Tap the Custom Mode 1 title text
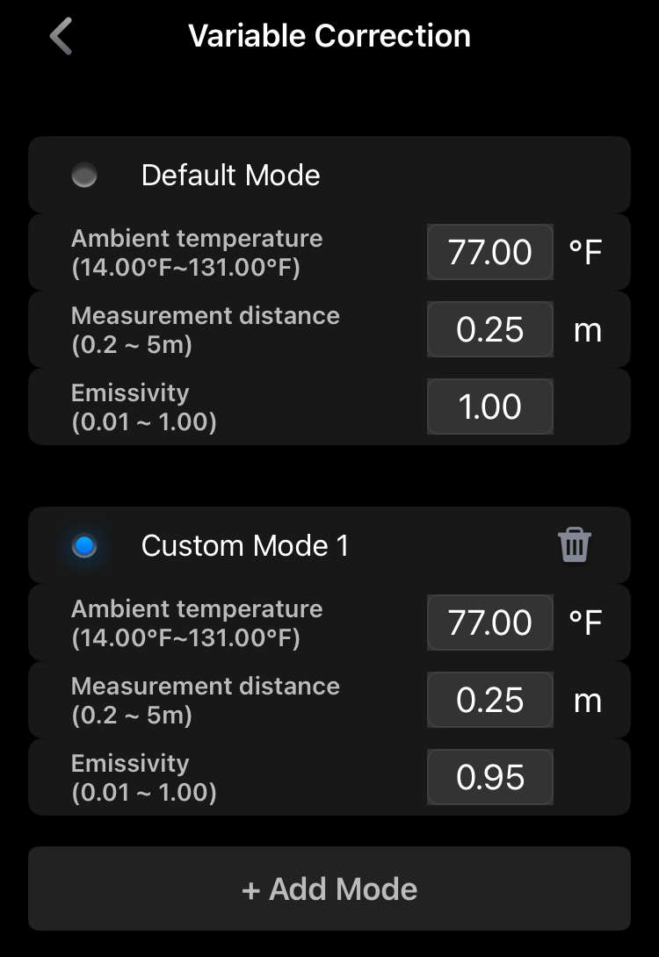 click(x=245, y=546)
